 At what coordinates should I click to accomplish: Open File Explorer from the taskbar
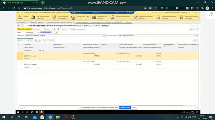coord(58,117)
